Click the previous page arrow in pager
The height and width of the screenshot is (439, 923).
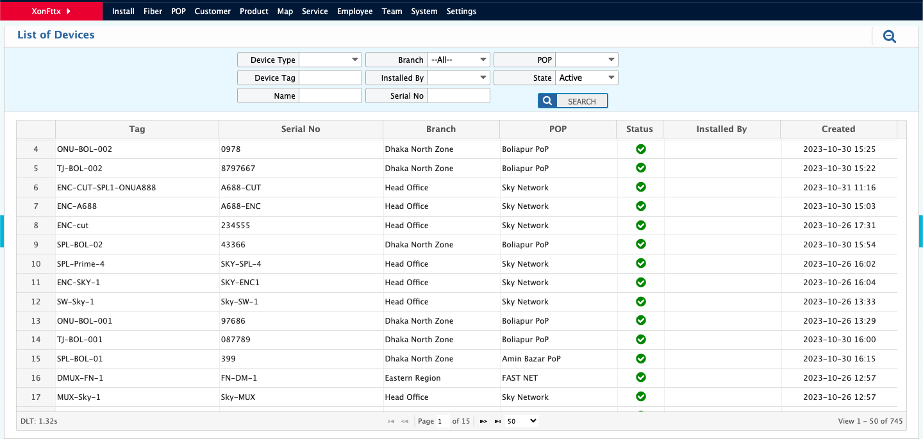[x=405, y=421]
